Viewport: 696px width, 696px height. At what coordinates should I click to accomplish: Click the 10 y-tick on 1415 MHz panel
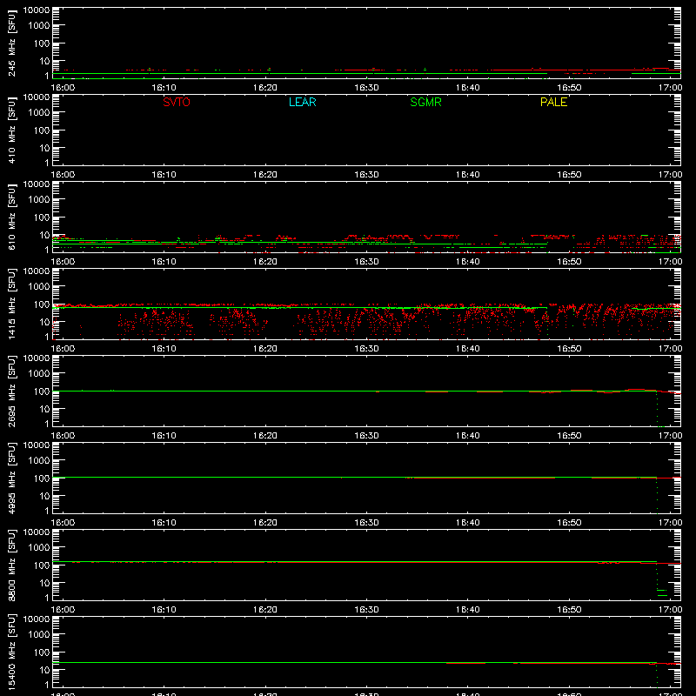click(x=44, y=322)
